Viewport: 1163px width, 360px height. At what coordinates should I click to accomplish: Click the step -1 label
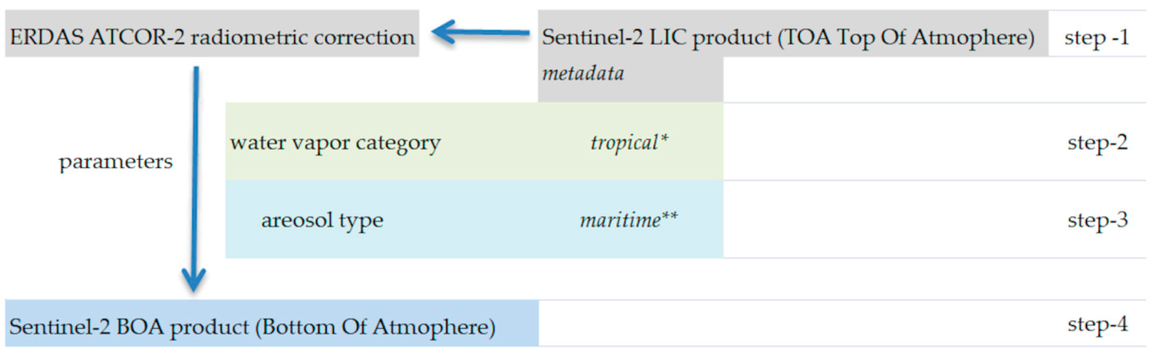pyautogui.click(x=1096, y=37)
